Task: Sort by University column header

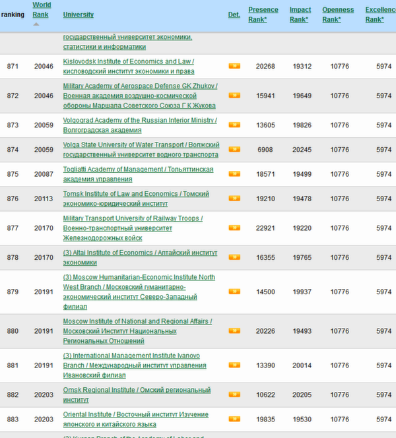Action: pos(79,15)
